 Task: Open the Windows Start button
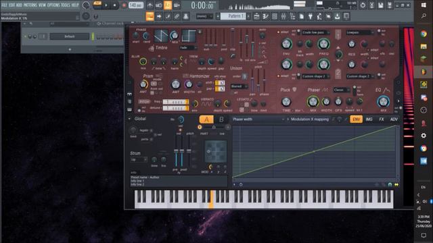click(424, 5)
